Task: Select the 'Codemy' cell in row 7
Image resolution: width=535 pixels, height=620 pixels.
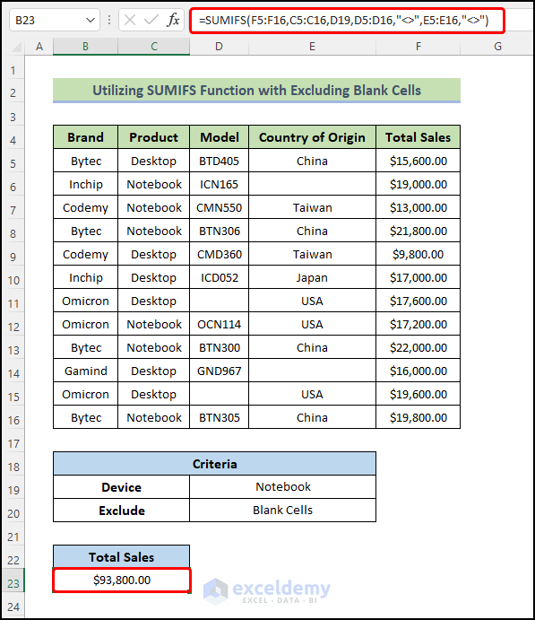Action: pos(85,207)
